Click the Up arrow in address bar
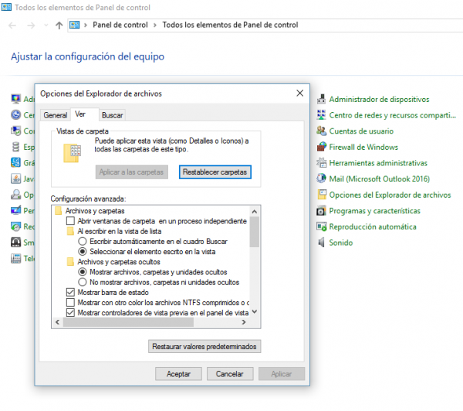Viewport: 463px width, 411px height. click(x=59, y=25)
